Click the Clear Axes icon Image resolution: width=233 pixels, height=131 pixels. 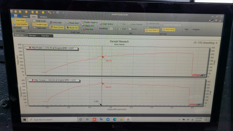[83, 29]
